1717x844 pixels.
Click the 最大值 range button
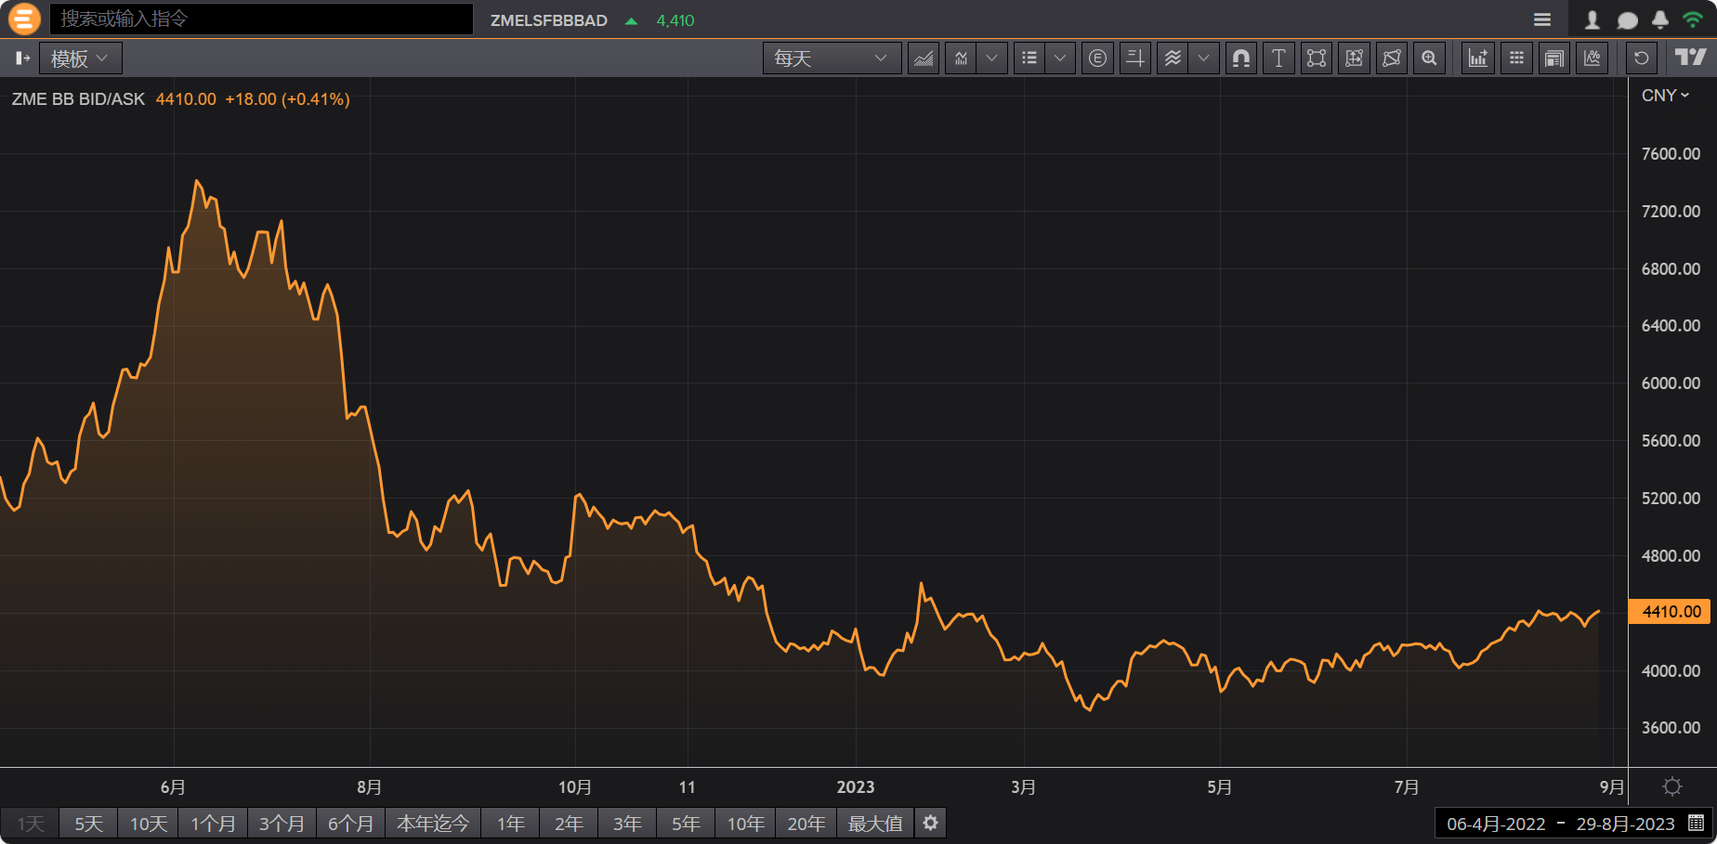point(874,824)
